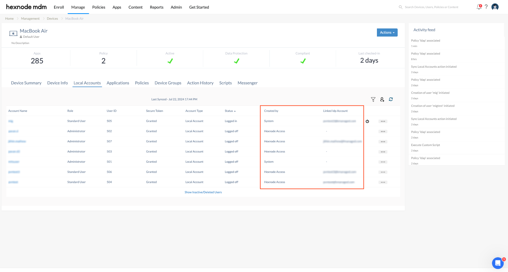
Task: Switch to the Device Groups tab
Action: 168,83
